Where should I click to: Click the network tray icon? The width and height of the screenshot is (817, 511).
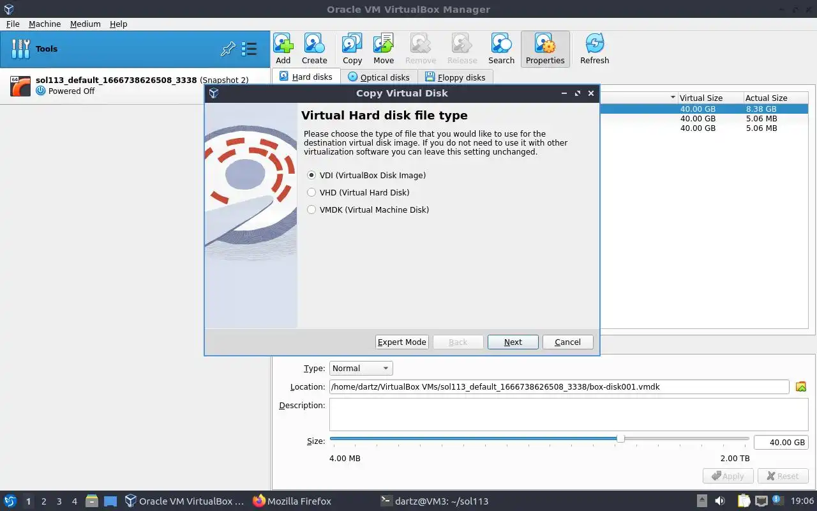pyautogui.click(x=761, y=501)
